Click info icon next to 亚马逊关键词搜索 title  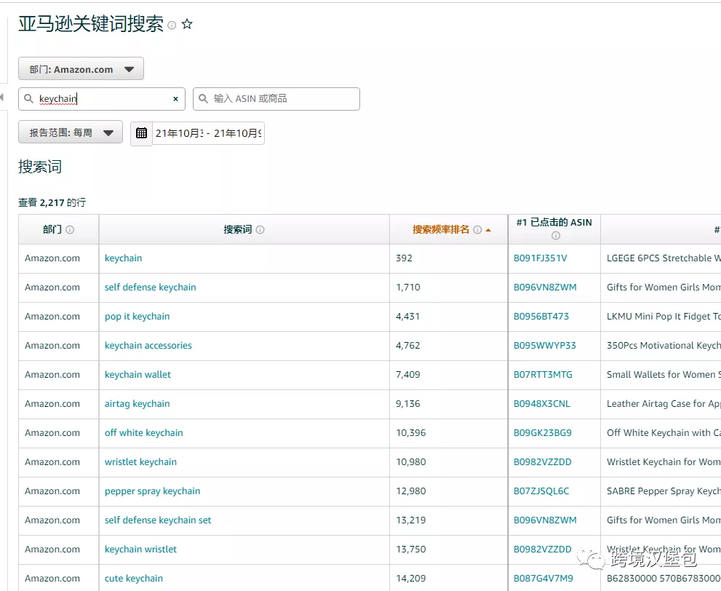click(x=172, y=25)
